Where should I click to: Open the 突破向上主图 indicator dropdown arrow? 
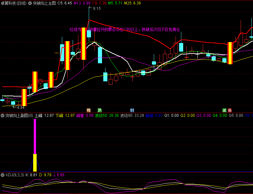coord(30,3)
